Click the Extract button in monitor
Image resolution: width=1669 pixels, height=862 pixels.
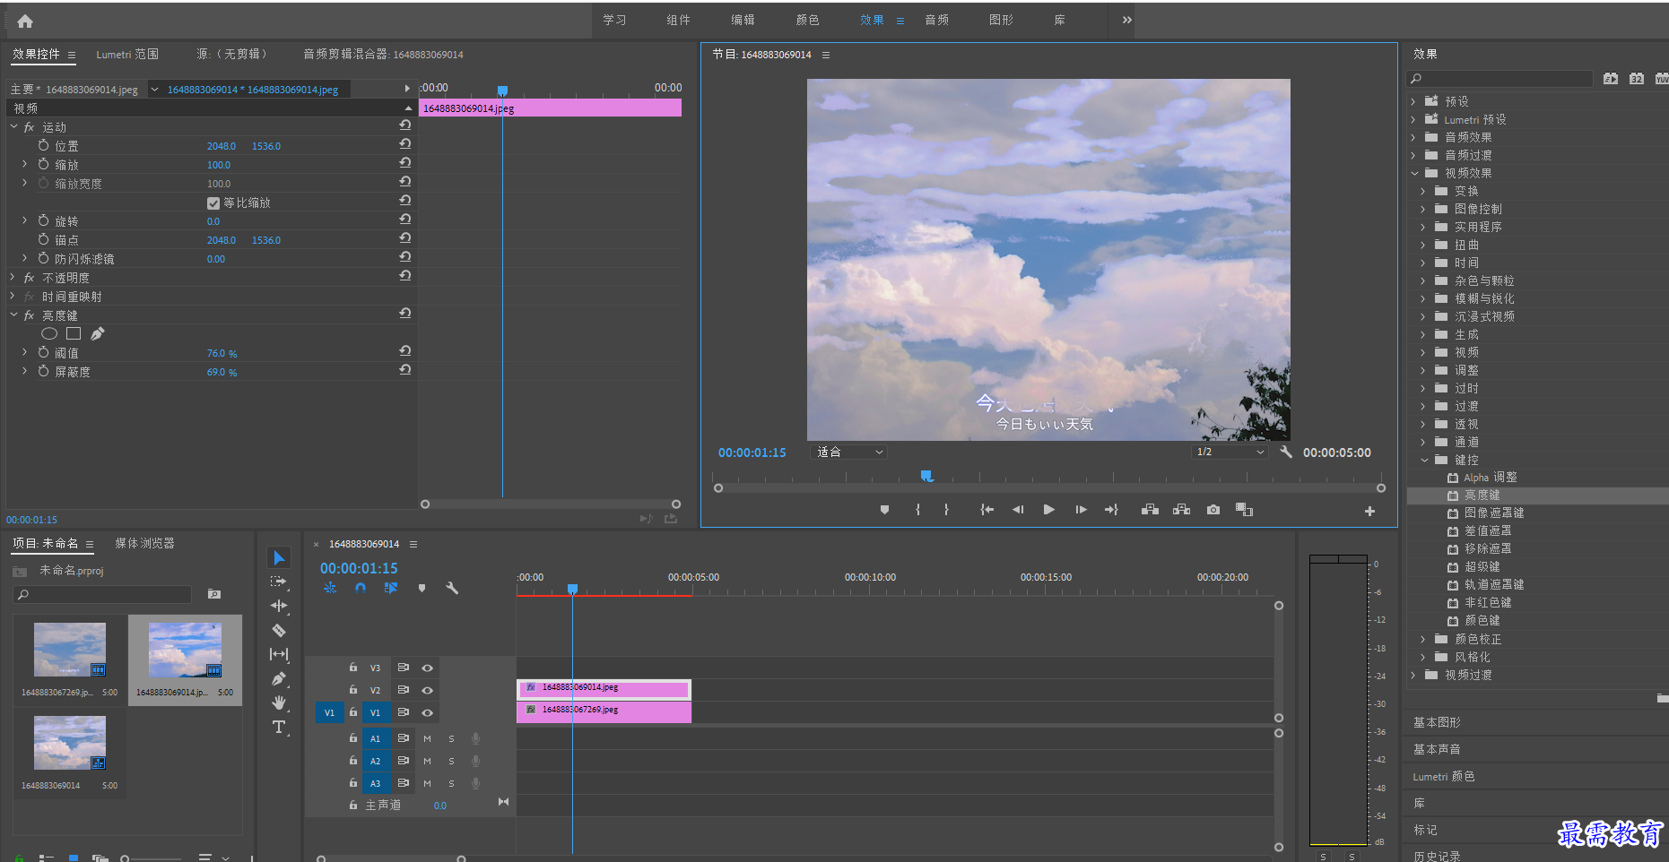pos(1182,510)
